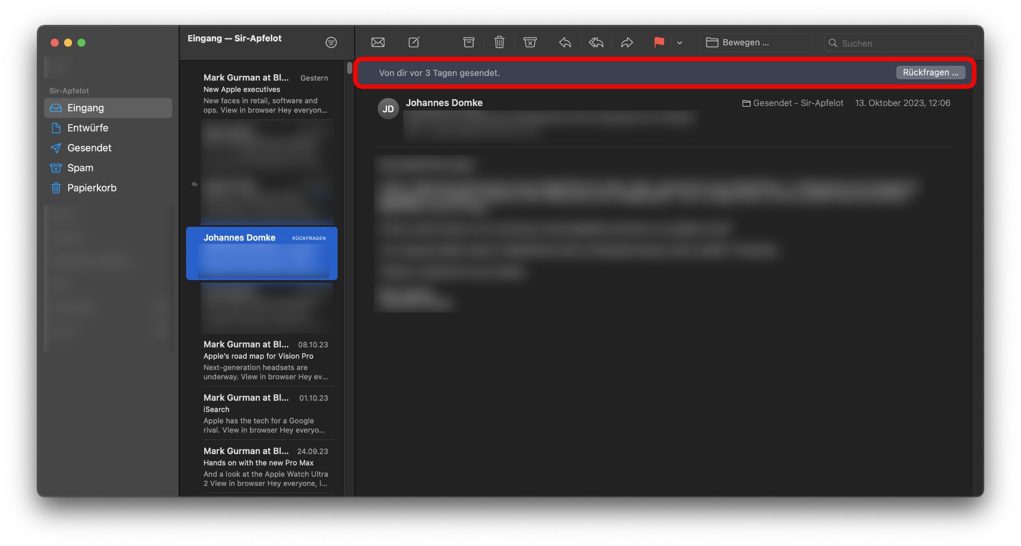This screenshot has width=1021, height=546.
Task: Click the Rückfragen button in banner
Action: [930, 73]
